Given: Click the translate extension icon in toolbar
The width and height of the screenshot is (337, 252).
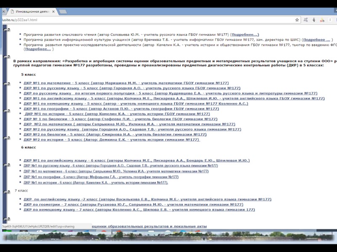Looking at the screenshot, I should [306, 20].
